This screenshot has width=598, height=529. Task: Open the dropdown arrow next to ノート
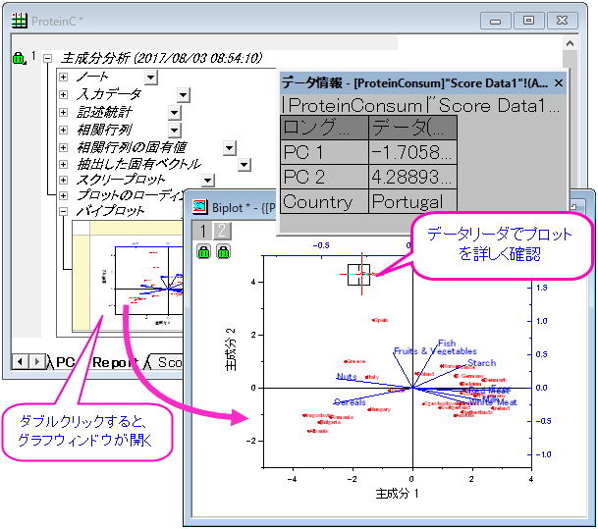click(151, 78)
